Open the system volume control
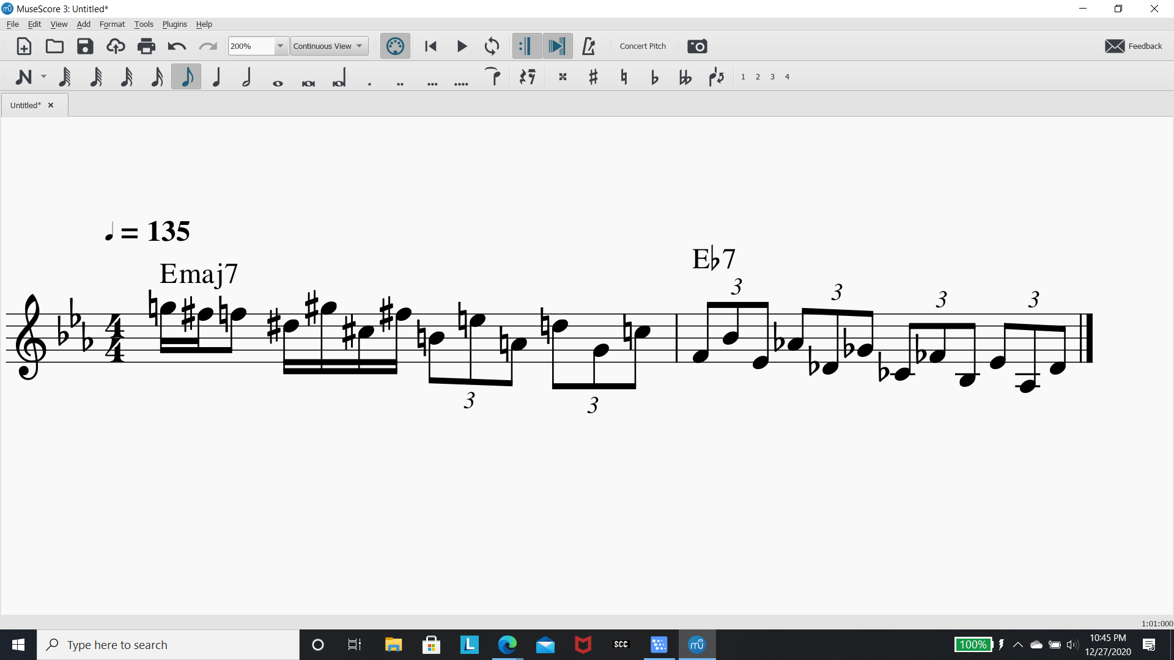This screenshot has height=660, width=1174. coord(1073,644)
